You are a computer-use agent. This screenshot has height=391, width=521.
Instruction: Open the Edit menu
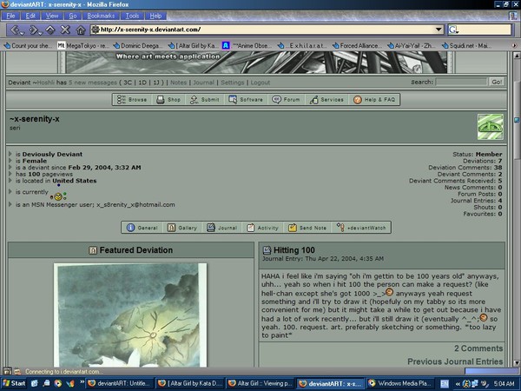point(30,16)
